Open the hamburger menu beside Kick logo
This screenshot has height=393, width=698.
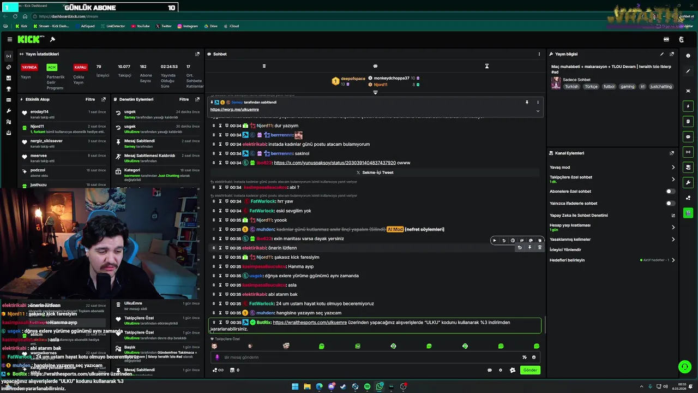(x=10, y=39)
